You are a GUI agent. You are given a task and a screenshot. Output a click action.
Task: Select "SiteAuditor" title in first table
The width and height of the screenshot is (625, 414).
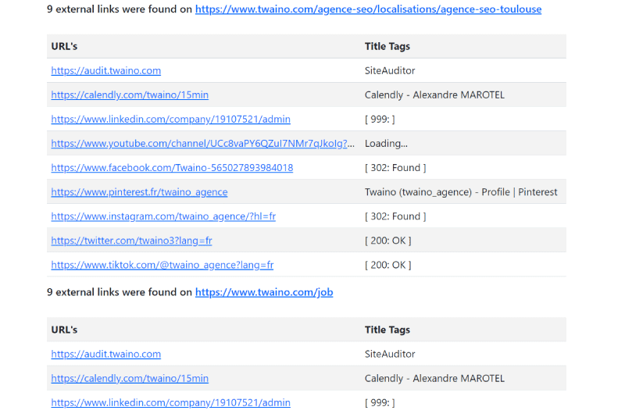[x=390, y=70]
